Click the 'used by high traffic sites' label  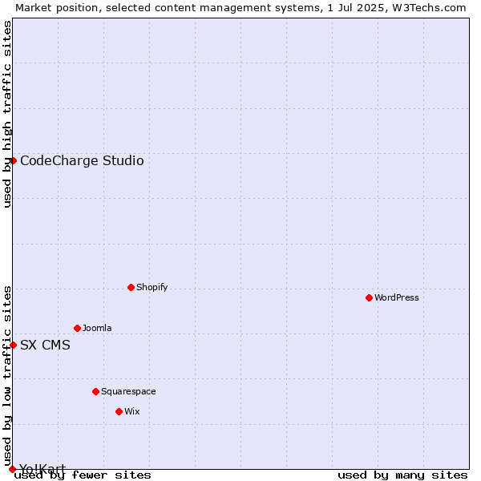(6, 114)
